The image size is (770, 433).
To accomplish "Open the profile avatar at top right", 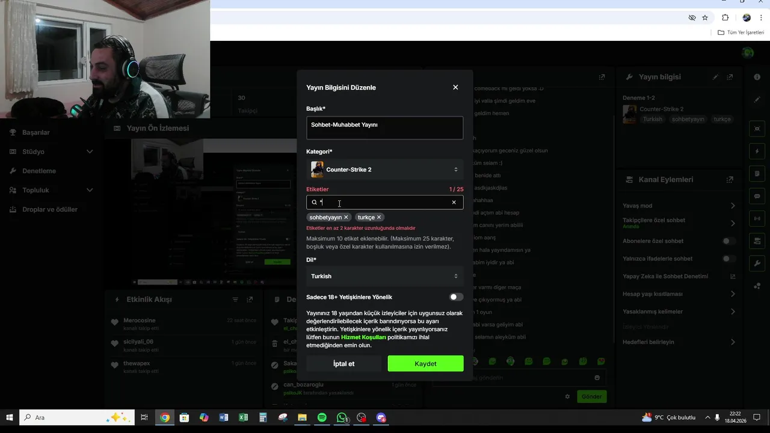I will [x=748, y=53].
